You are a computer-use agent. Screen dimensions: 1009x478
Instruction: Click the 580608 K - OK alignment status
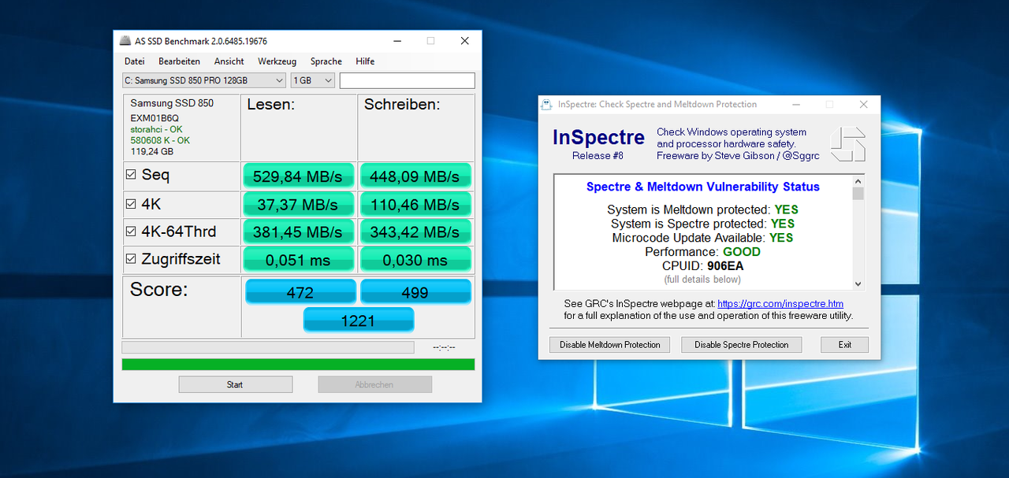coord(160,140)
